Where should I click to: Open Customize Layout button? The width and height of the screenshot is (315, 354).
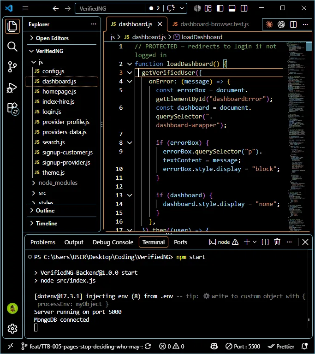point(208,8)
